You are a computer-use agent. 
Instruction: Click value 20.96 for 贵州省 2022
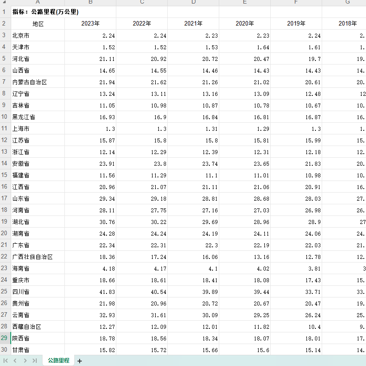coord(142,303)
